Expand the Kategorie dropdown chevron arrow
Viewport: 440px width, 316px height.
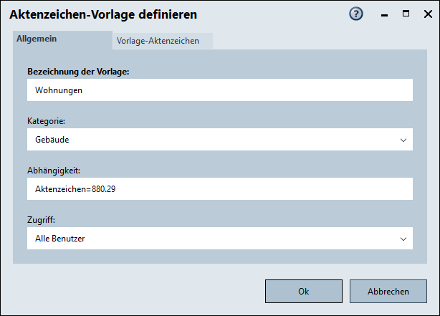tap(403, 140)
